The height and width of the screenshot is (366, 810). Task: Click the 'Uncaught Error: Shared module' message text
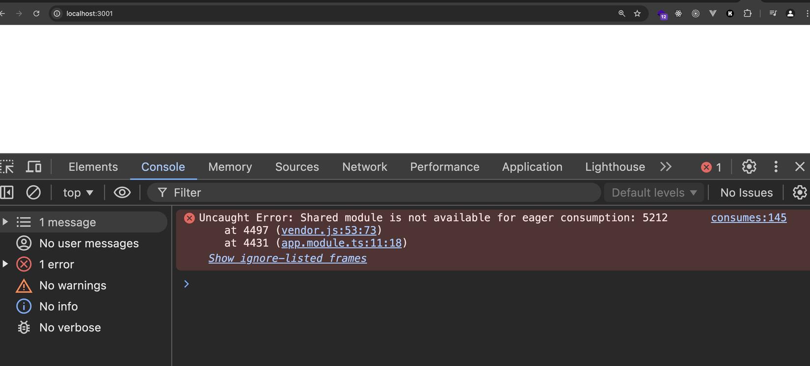(433, 218)
